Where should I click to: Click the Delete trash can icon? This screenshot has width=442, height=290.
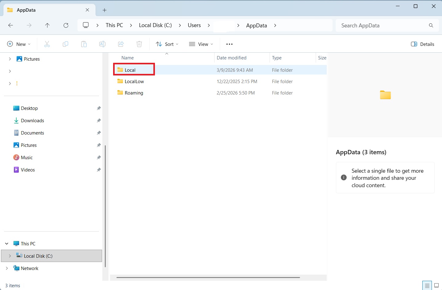point(139,44)
